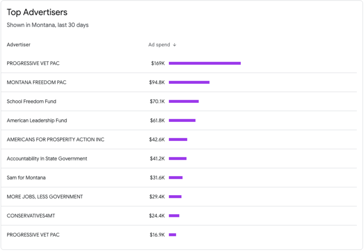Click the $169K spend bar

click(205, 63)
